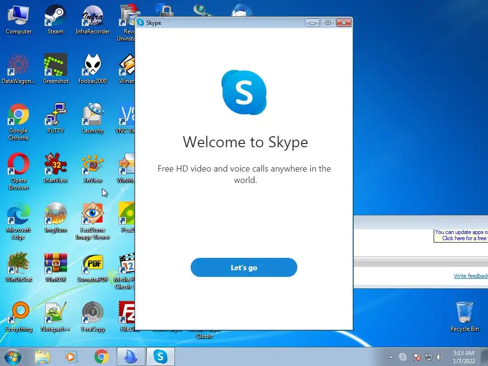Image resolution: width=488 pixels, height=366 pixels.
Task: Click the Write feedback link
Action: coord(470,276)
